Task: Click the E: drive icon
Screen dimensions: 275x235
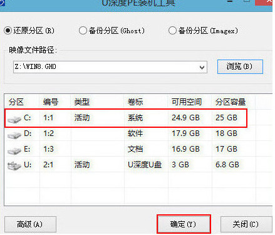Action: point(14,150)
